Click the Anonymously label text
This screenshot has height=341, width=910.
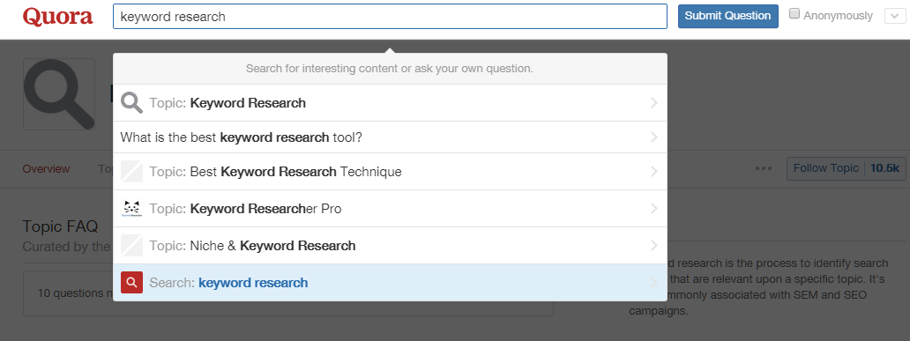coord(838,16)
